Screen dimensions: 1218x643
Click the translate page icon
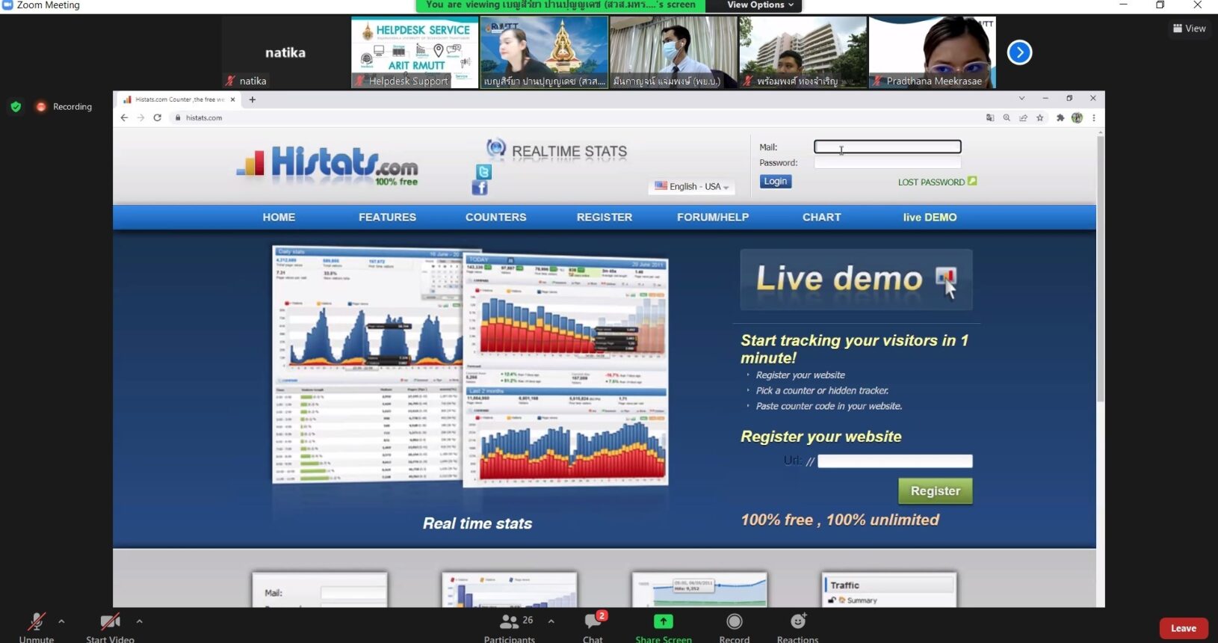tap(990, 117)
